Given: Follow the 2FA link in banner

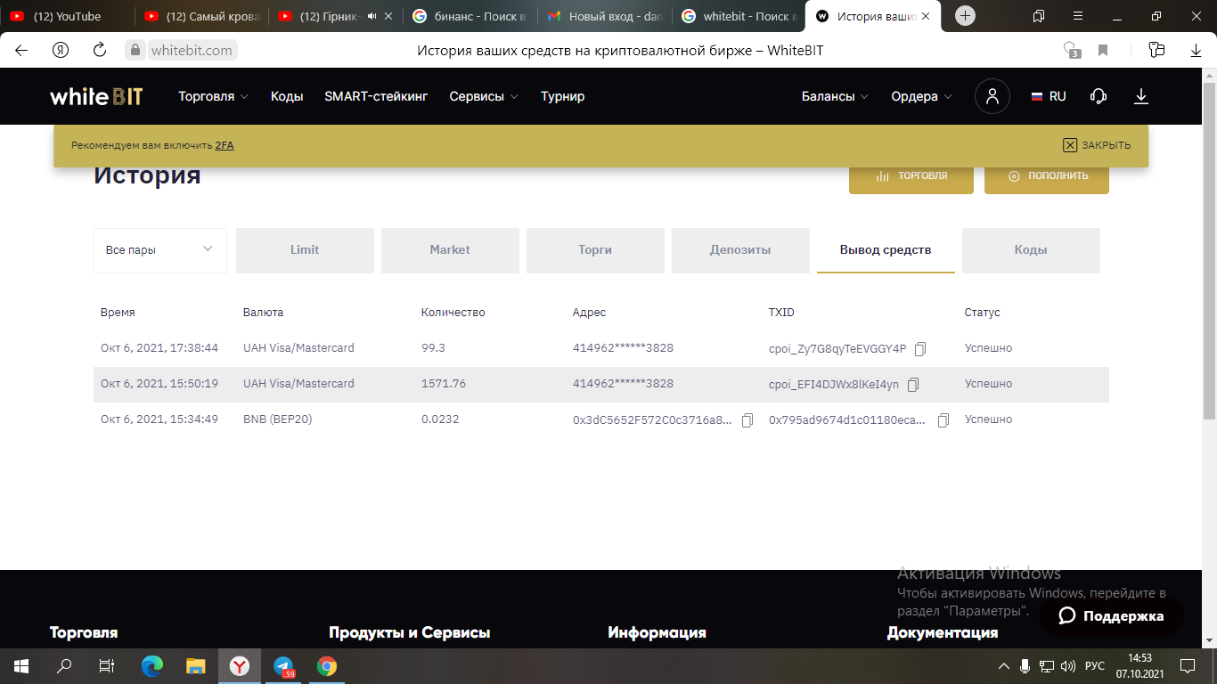Looking at the screenshot, I should coord(225,145).
